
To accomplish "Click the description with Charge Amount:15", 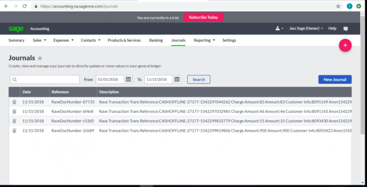I will point(225,121).
